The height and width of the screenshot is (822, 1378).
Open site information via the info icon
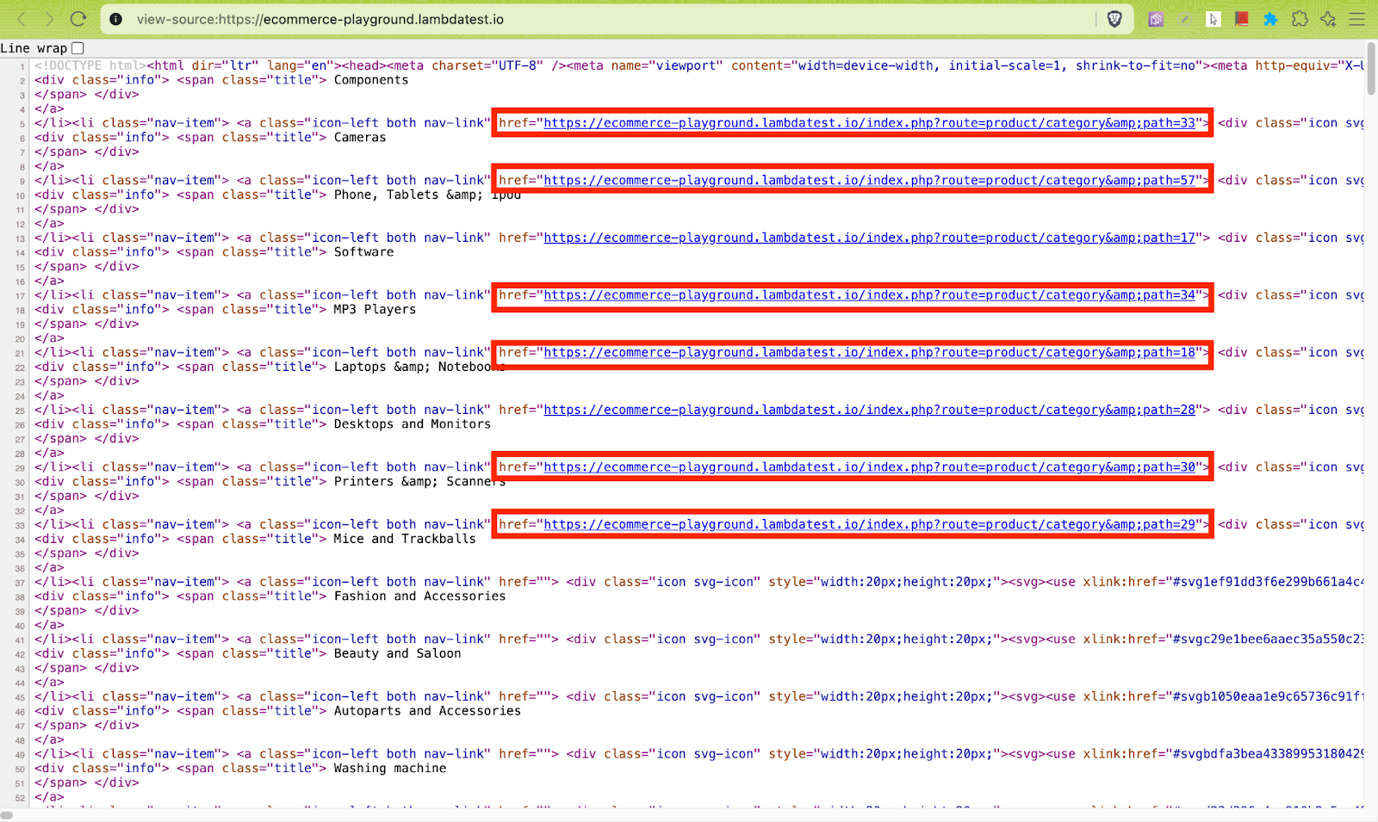115,18
